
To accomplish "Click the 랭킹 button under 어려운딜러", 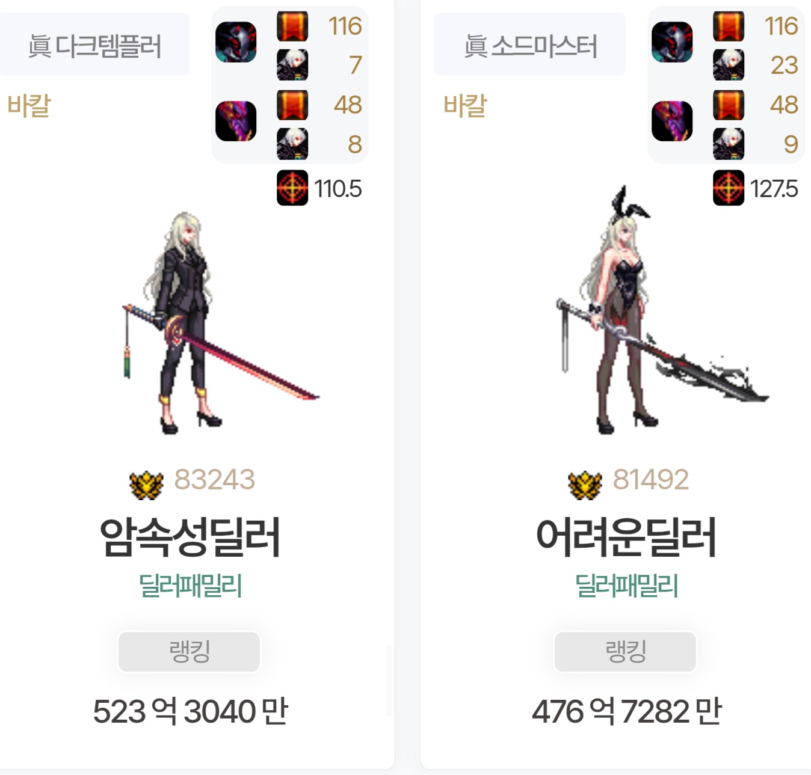I will [626, 652].
